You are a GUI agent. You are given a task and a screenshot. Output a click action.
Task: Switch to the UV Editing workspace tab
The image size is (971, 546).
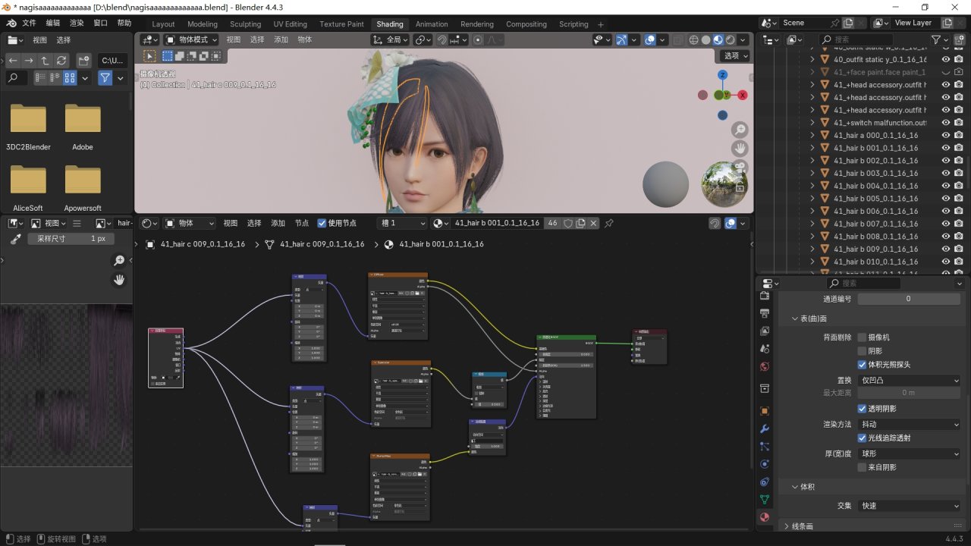pos(290,24)
